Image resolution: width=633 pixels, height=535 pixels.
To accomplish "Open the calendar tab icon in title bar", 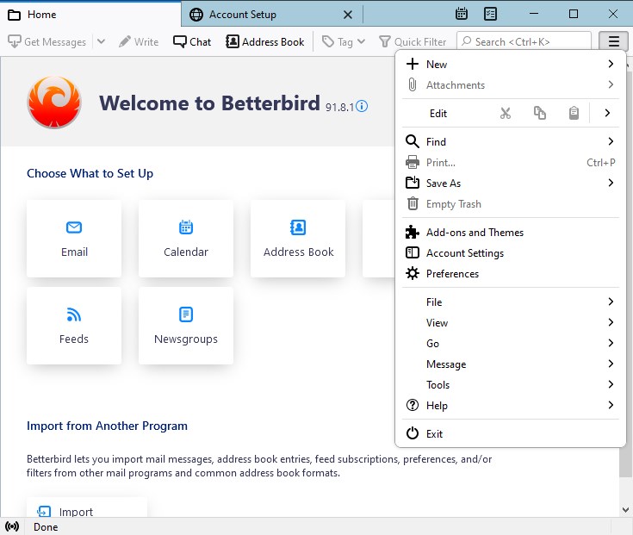I will pos(462,14).
